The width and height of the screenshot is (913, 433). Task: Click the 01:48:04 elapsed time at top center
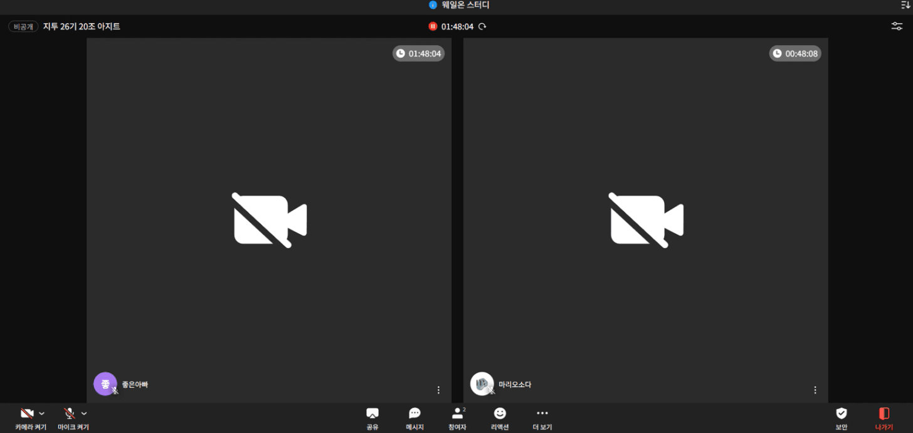click(457, 26)
